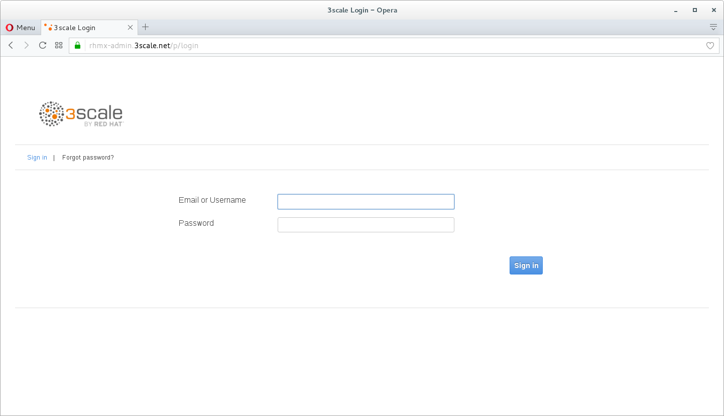Open the tab menu icon at right

[713, 27]
